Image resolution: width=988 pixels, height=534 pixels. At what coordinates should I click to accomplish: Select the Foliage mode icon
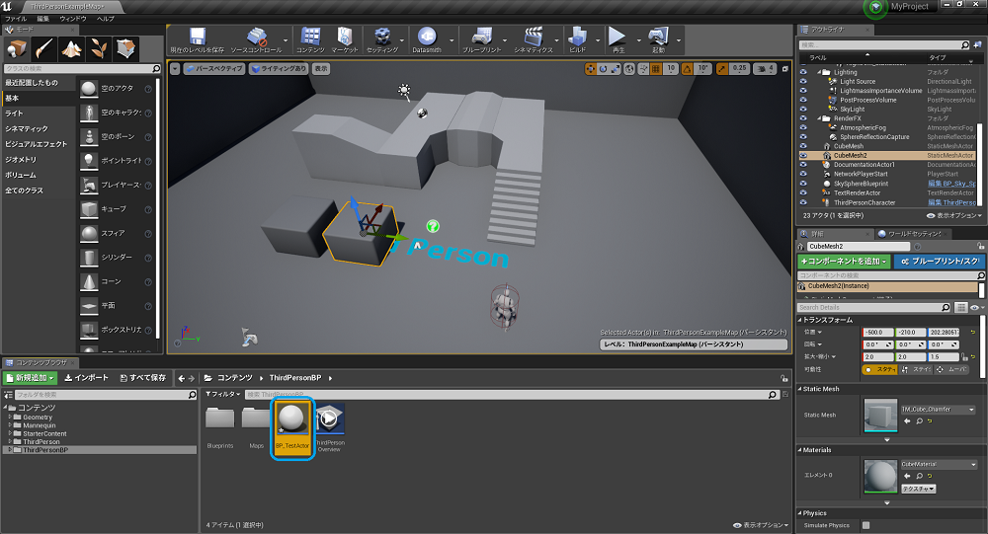coord(99,48)
